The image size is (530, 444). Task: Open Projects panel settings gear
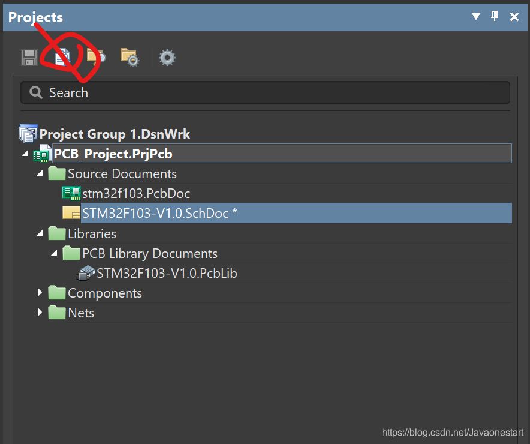pyautogui.click(x=167, y=58)
